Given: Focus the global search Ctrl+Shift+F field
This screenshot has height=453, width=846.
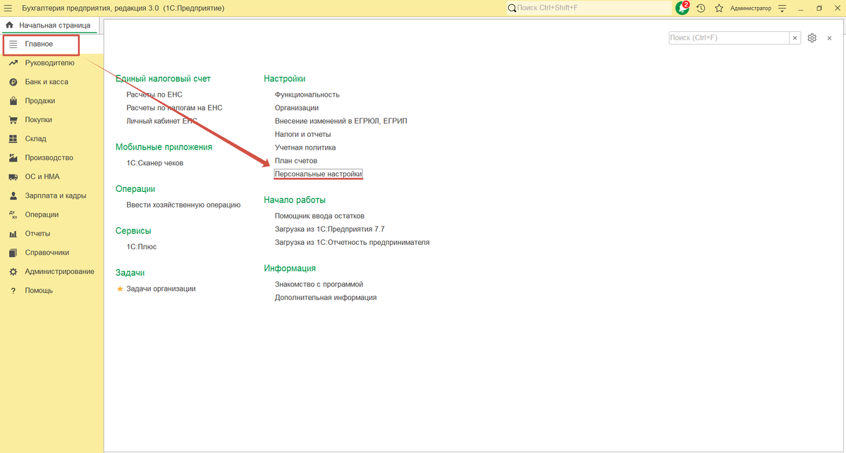Looking at the screenshot, I should click(x=589, y=8).
